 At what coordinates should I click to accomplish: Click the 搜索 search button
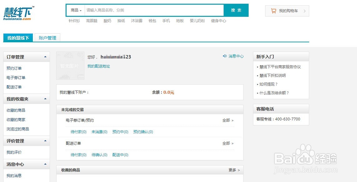point(236,10)
